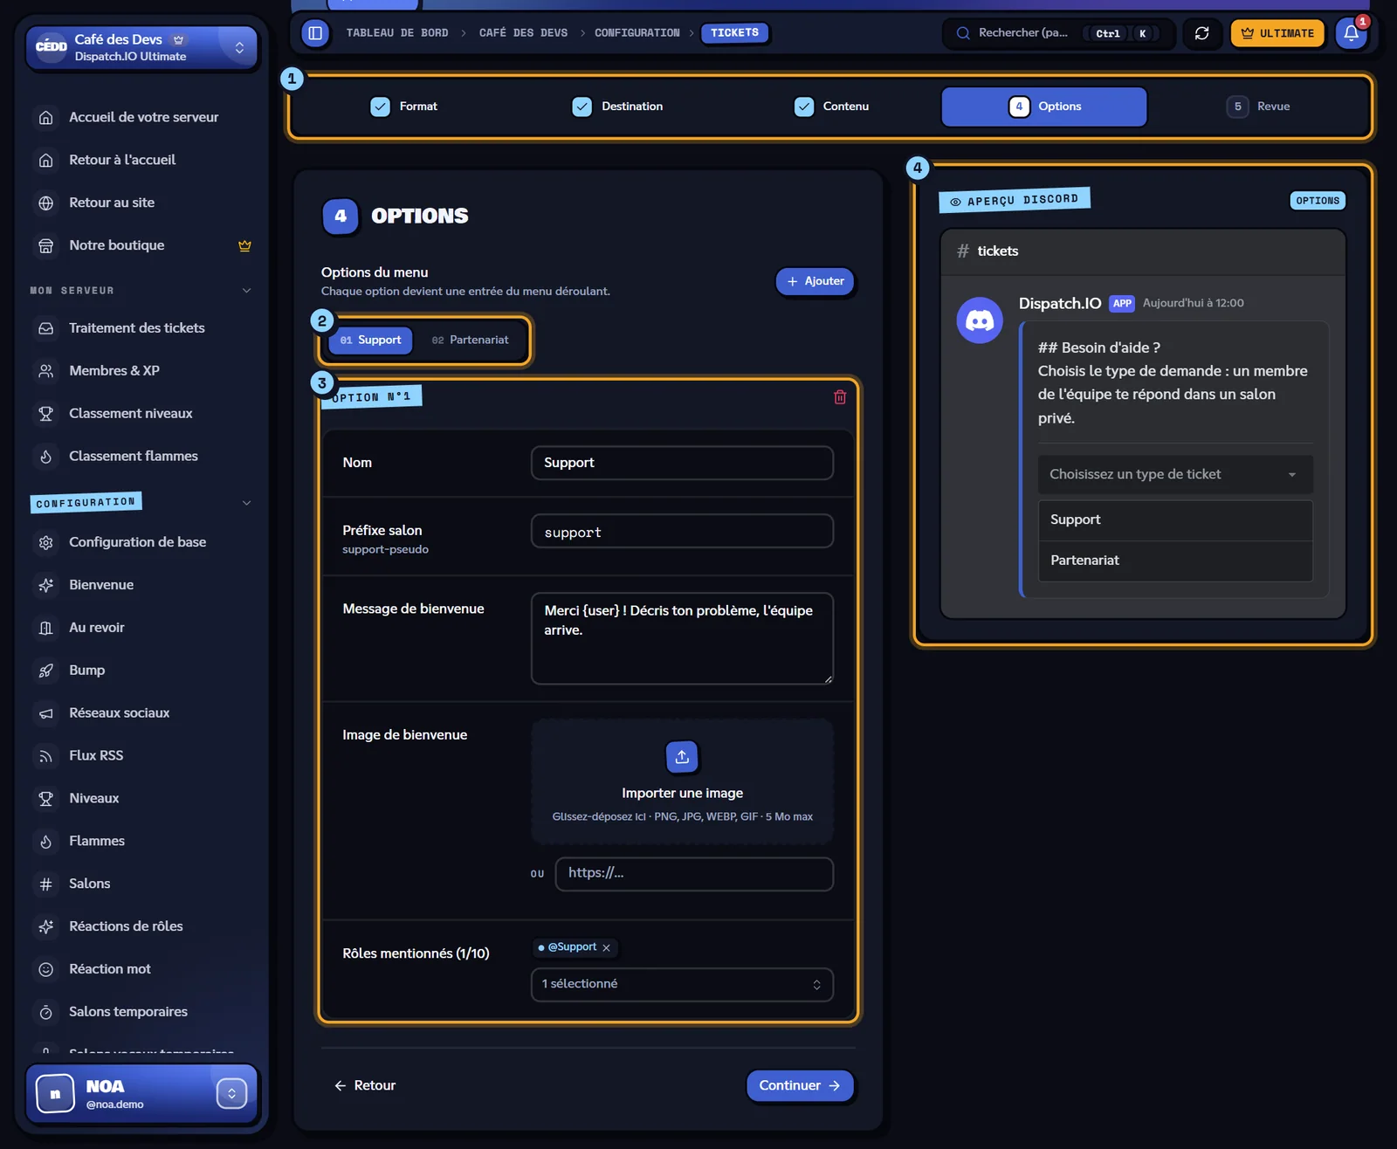Click the Nom input field

pyautogui.click(x=682, y=463)
